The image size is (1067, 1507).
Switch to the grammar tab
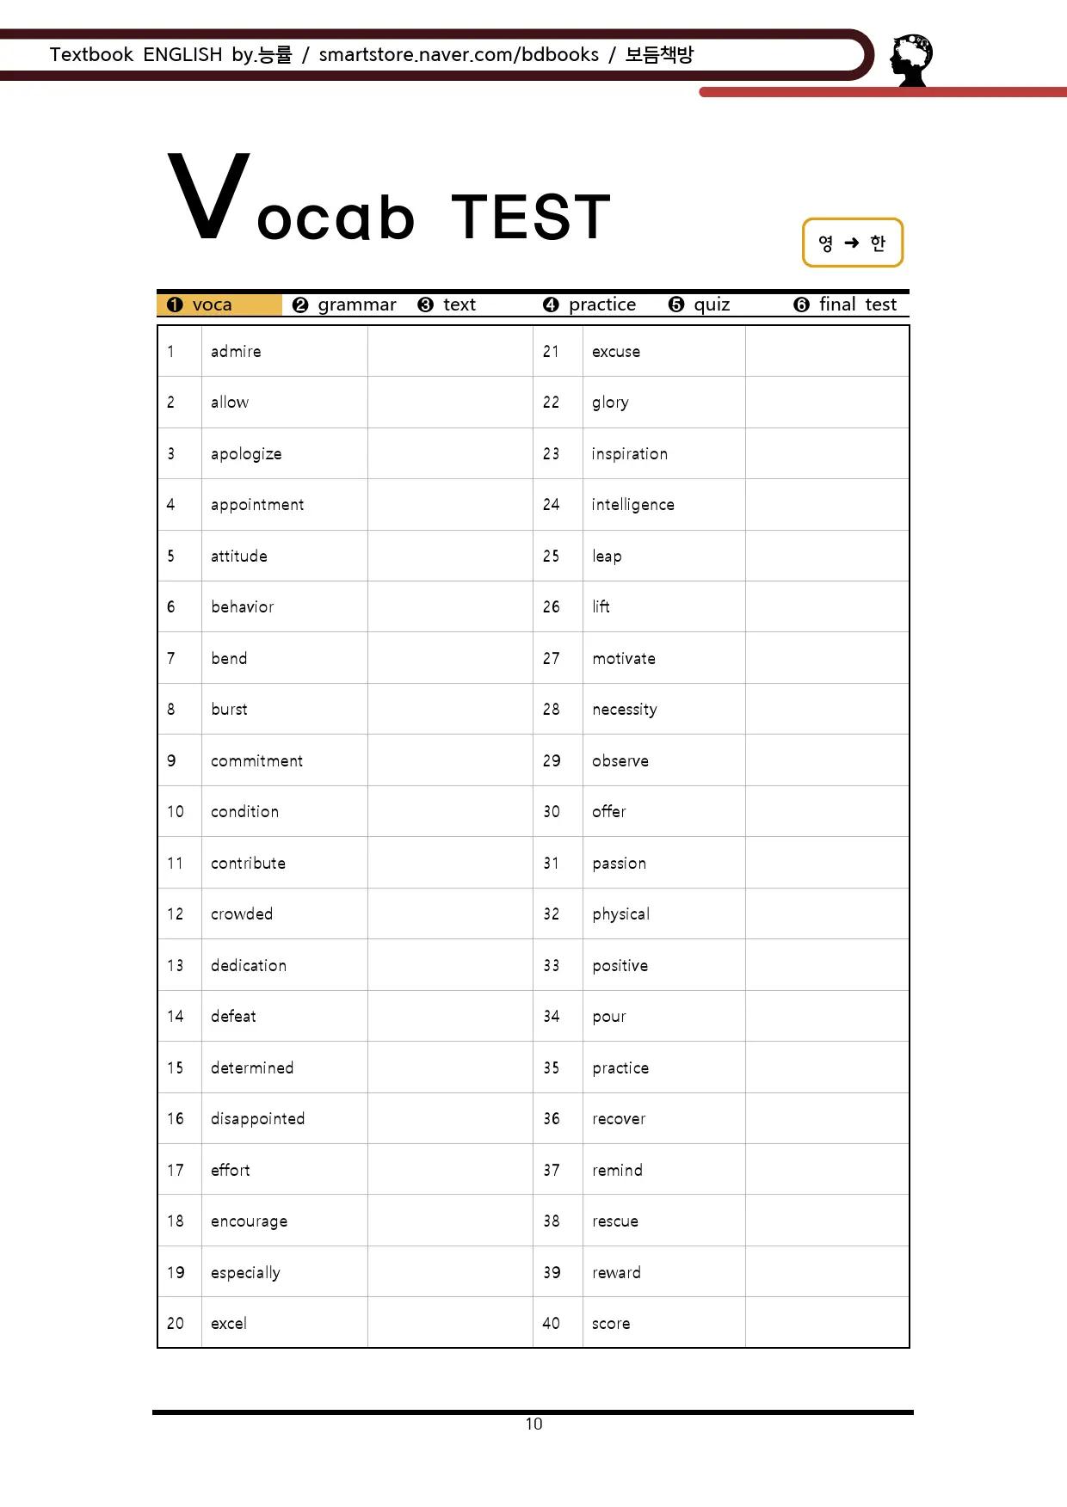click(x=344, y=304)
